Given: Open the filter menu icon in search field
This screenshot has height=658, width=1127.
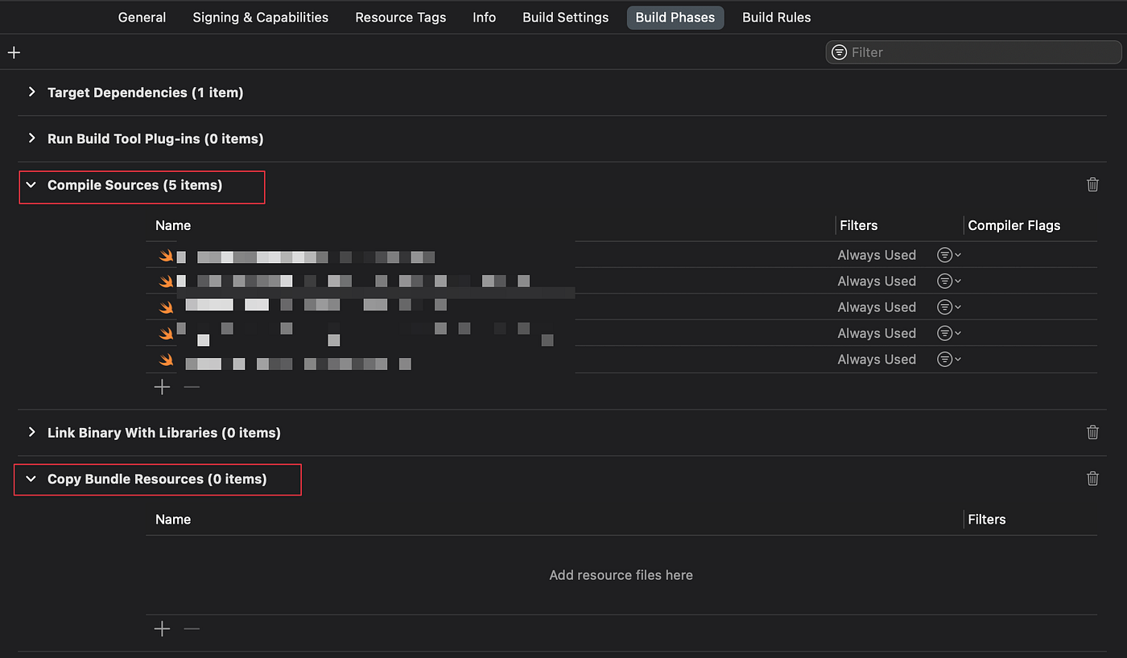Looking at the screenshot, I should coord(839,52).
